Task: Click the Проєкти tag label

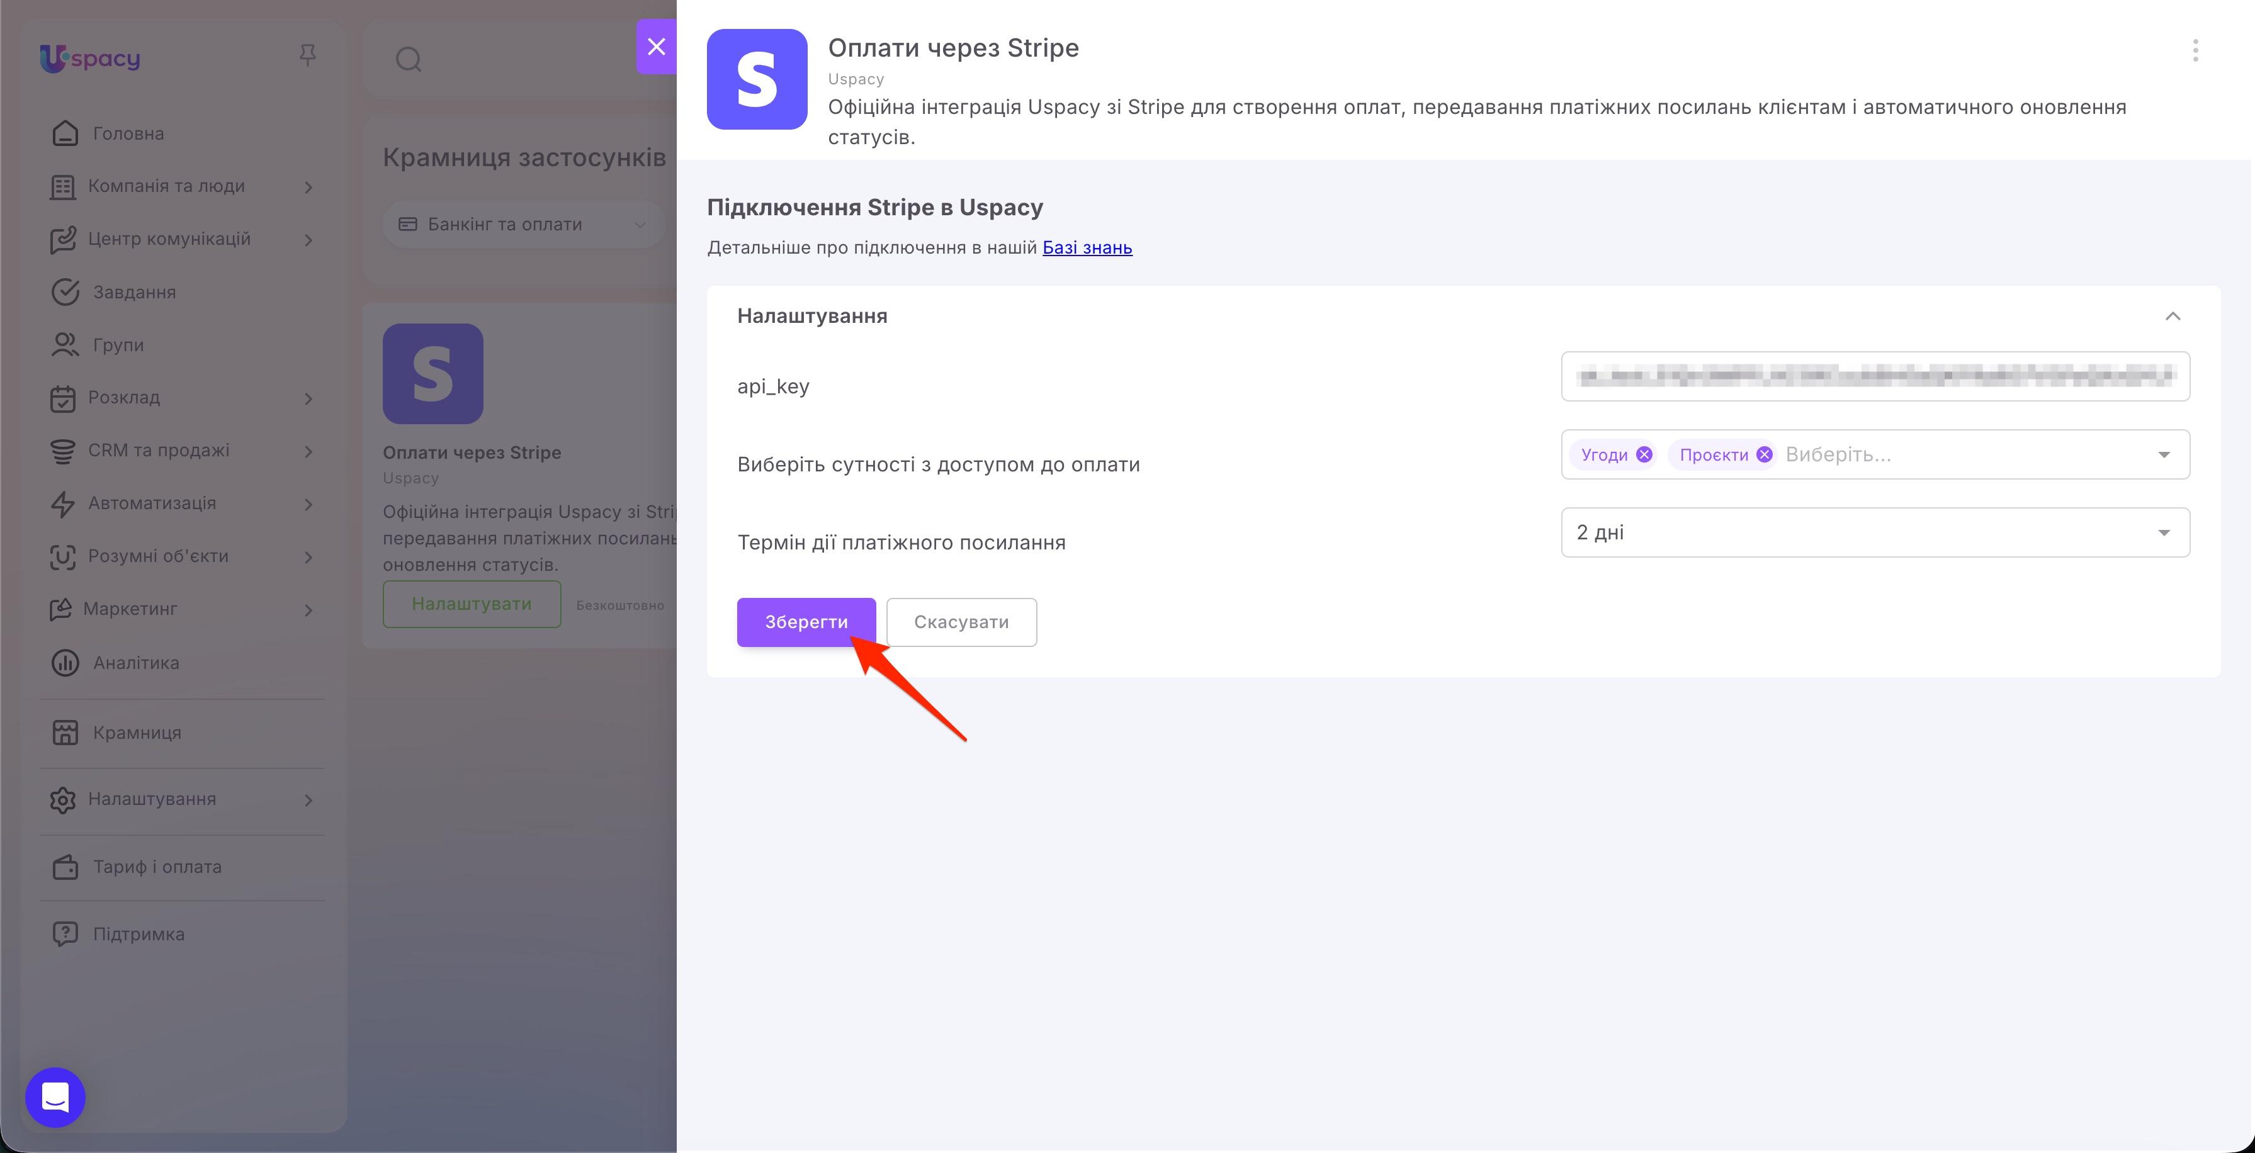Action: coord(1713,454)
